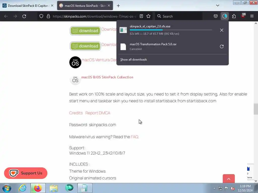The height and width of the screenshot is (193, 258).
Task: Open the tracking protection shield icon
Action: [41, 16]
